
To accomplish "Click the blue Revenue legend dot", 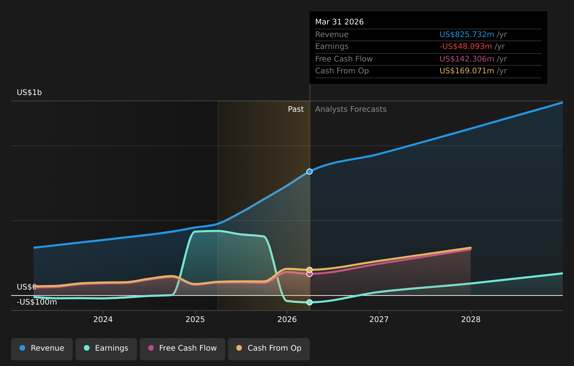I will click(22, 348).
